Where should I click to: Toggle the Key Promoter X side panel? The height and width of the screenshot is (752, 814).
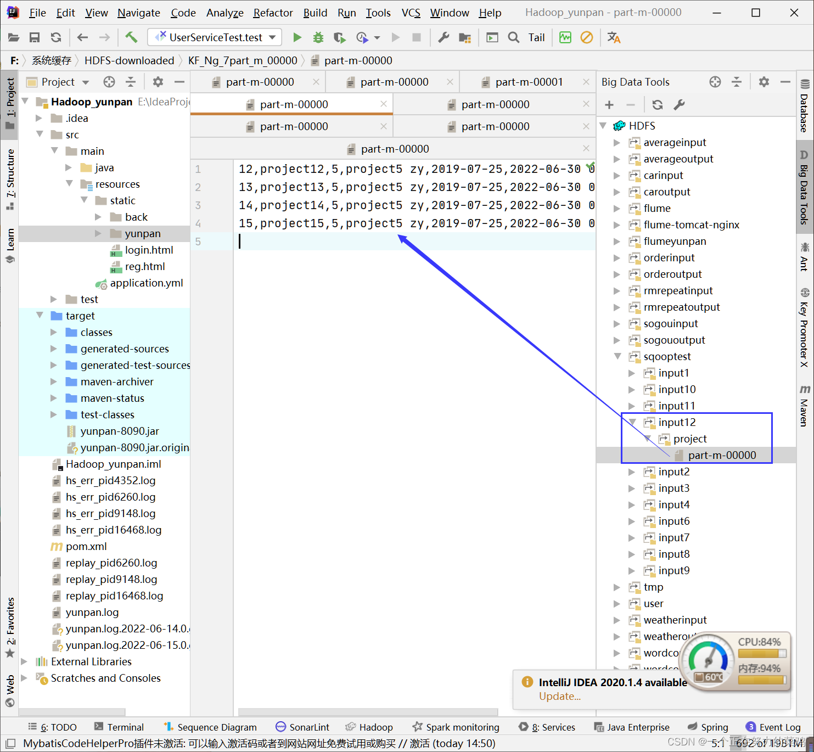pos(805,327)
